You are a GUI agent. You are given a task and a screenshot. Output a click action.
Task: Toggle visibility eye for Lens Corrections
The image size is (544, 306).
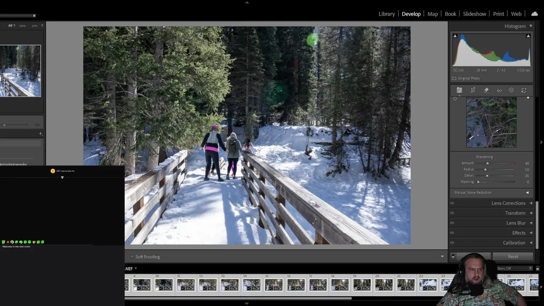tap(452, 203)
